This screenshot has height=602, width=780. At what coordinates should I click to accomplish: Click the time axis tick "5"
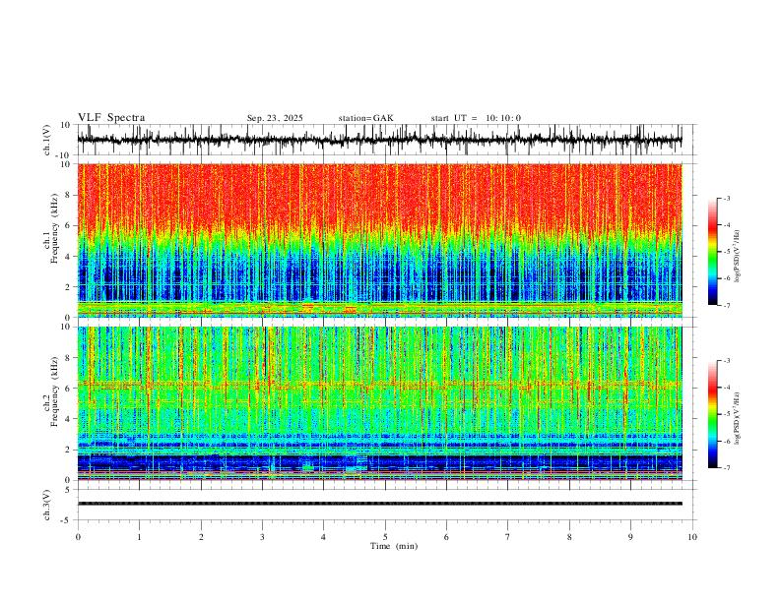coord(385,537)
